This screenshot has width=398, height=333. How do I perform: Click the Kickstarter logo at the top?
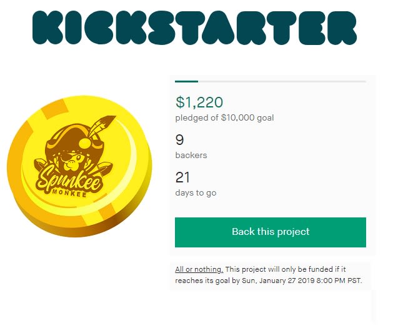click(x=195, y=27)
